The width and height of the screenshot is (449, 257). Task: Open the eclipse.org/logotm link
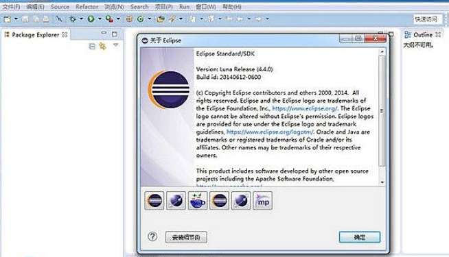270,132
